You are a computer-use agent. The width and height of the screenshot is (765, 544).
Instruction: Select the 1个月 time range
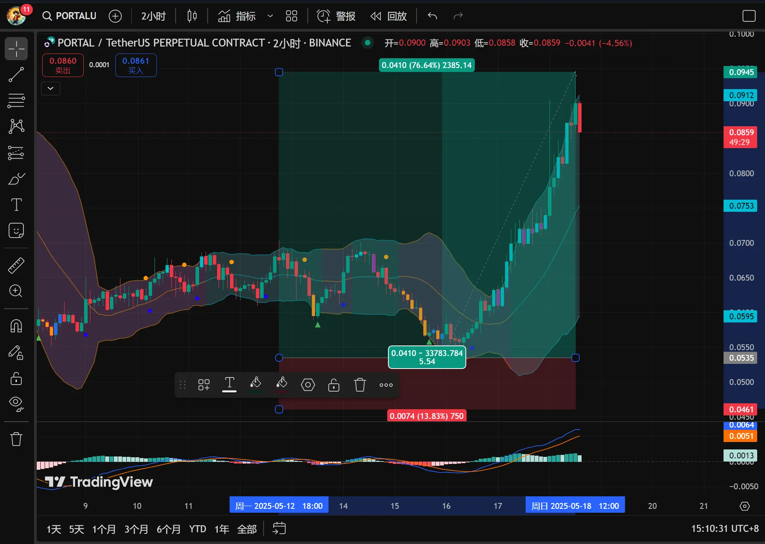(104, 529)
